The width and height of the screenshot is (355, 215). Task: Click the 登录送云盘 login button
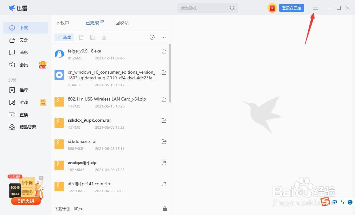tap(292, 8)
